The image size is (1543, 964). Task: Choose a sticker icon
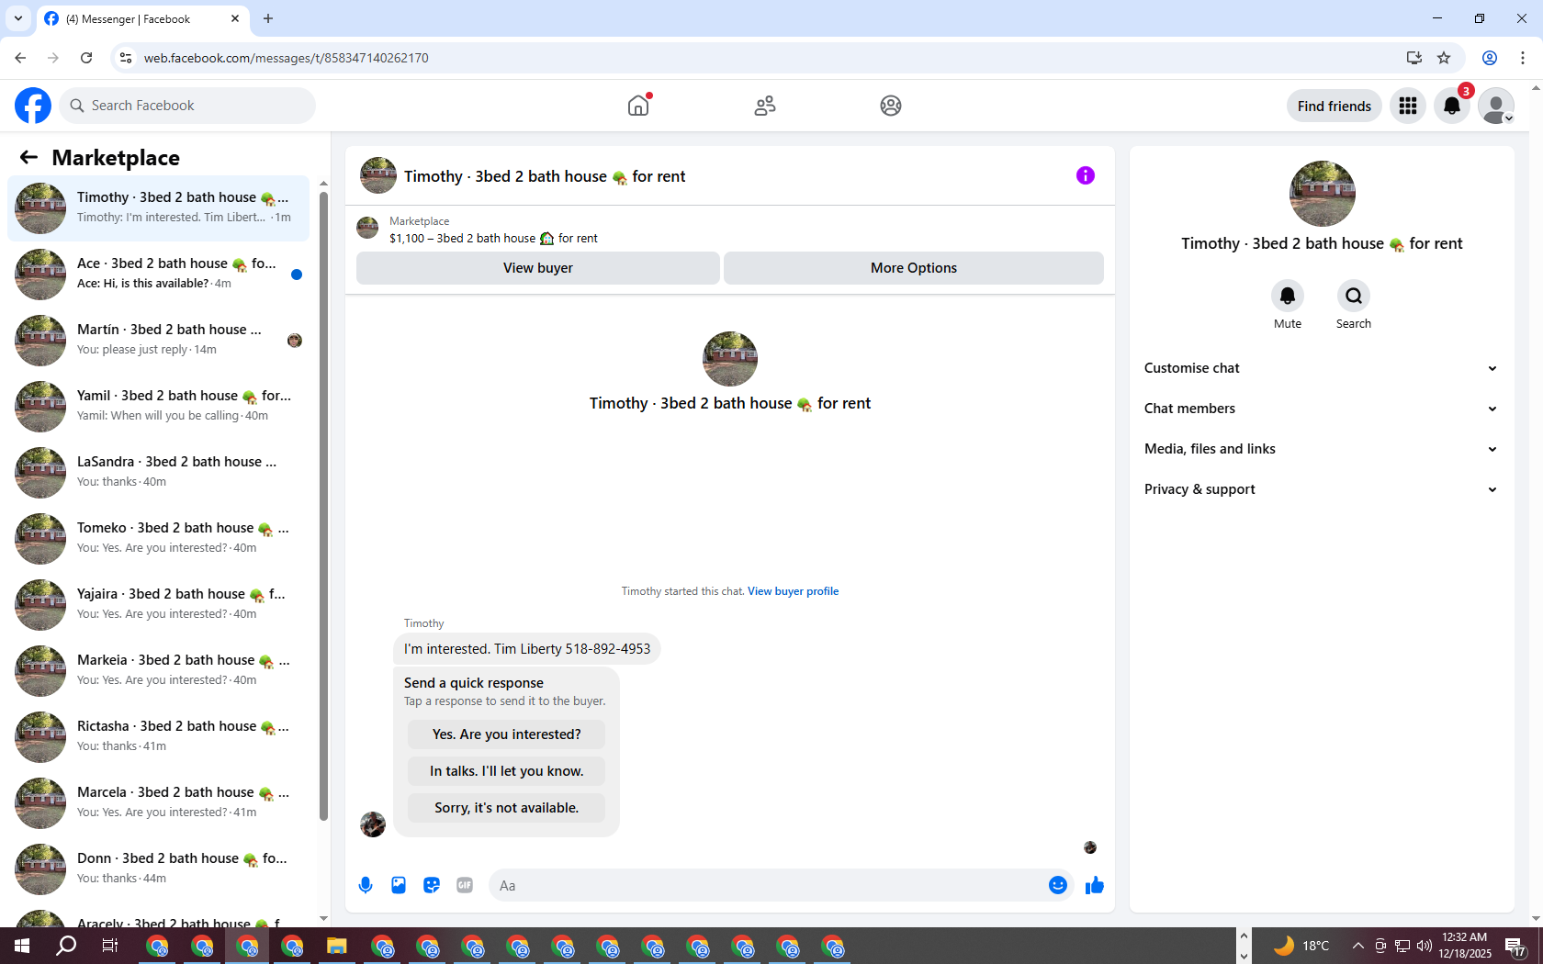click(x=432, y=885)
